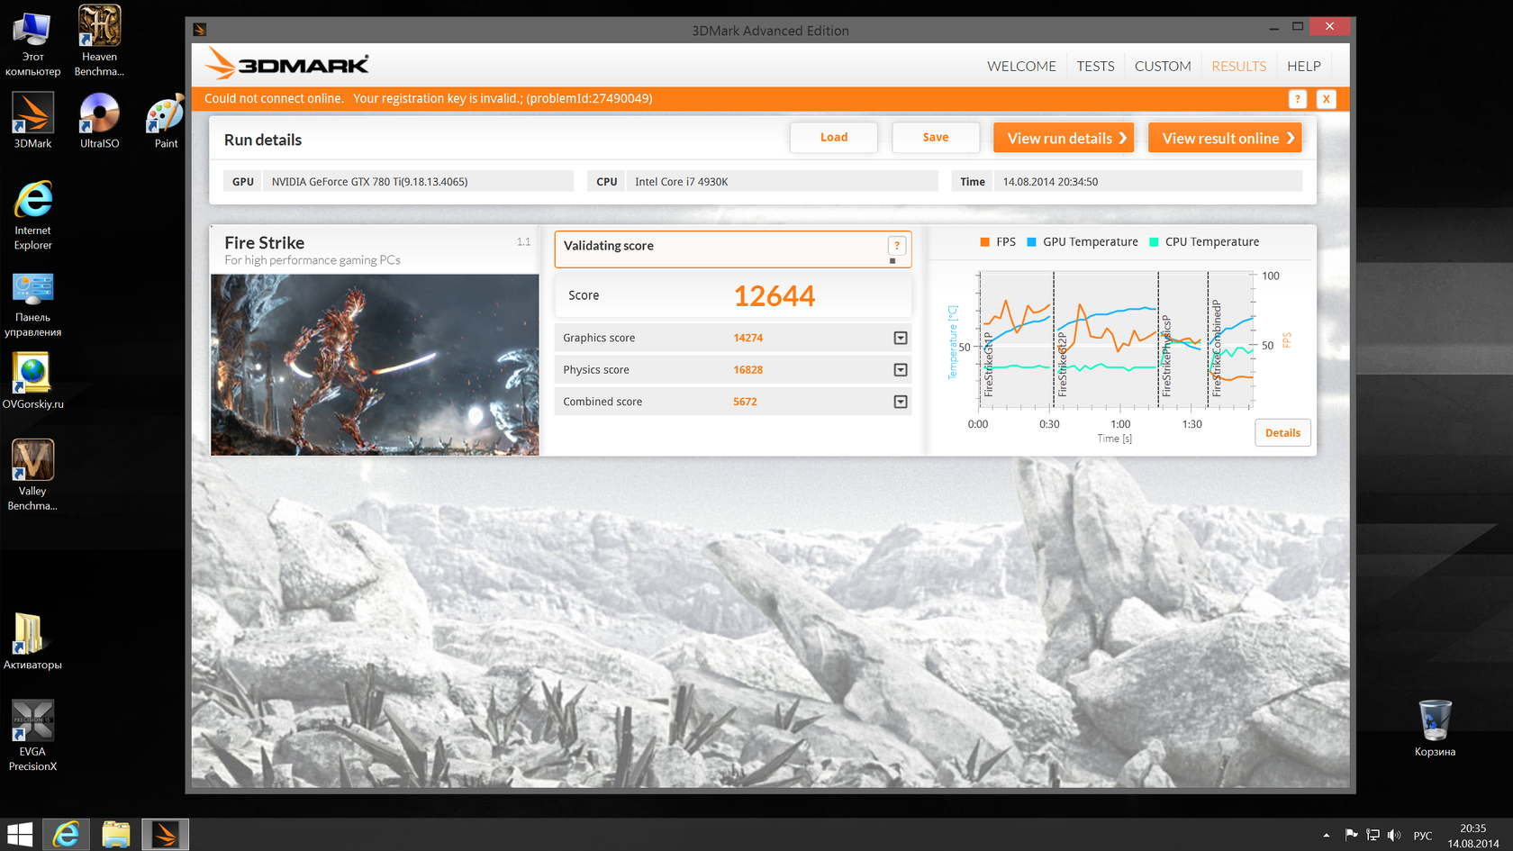Switch to the TESTS tab
1513x851 pixels.
pos(1095,67)
